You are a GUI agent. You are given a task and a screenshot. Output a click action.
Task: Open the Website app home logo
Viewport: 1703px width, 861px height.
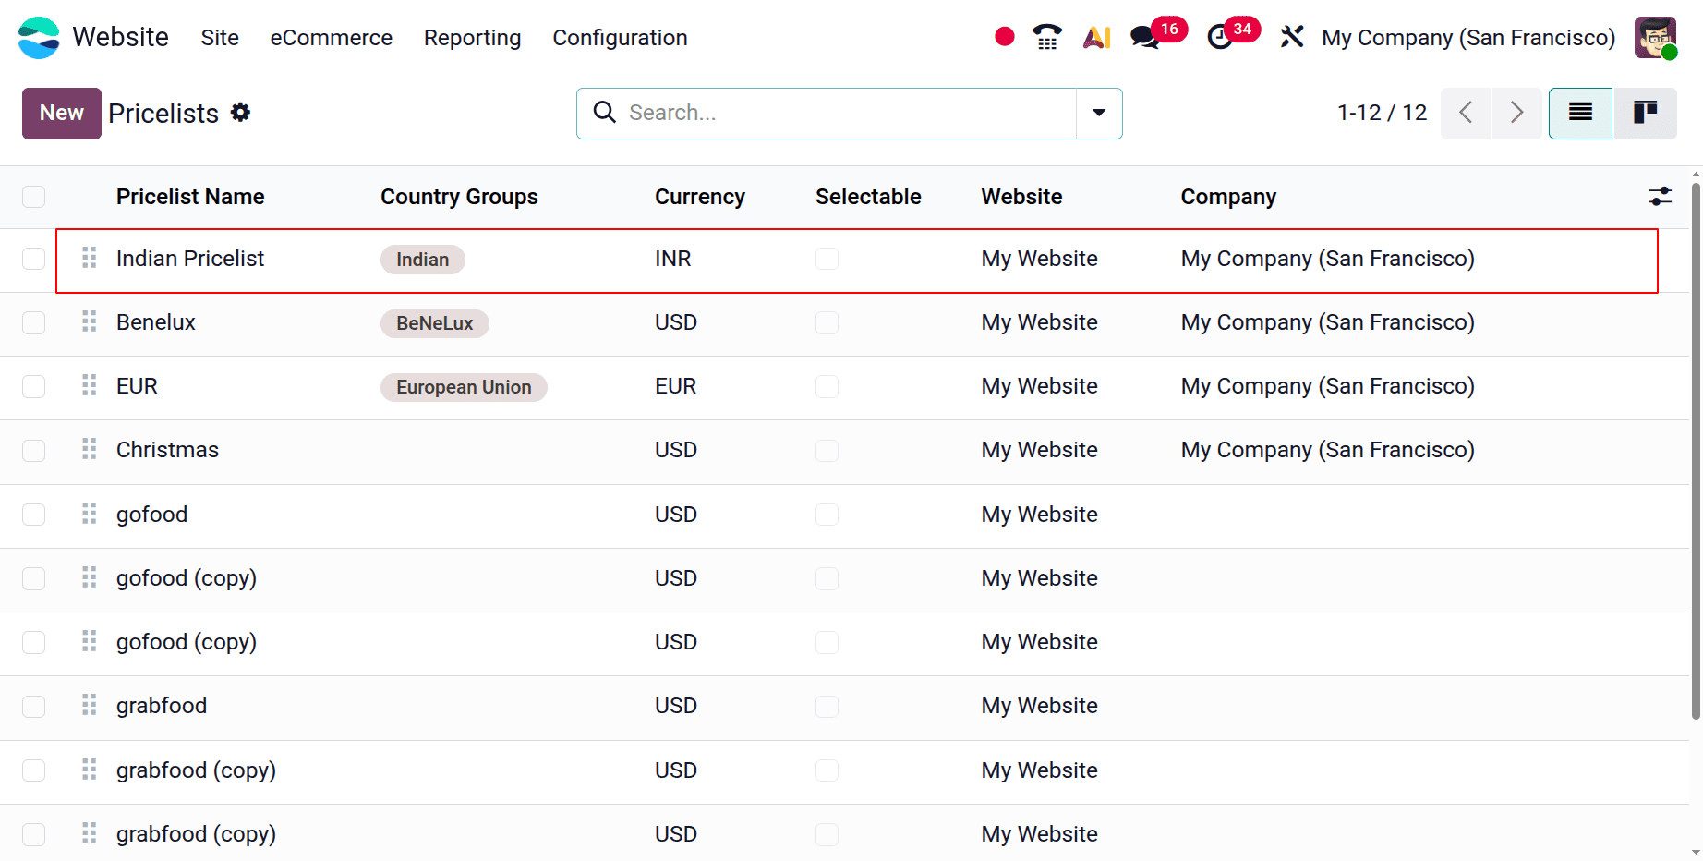pyautogui.click(x=39, y=38)
